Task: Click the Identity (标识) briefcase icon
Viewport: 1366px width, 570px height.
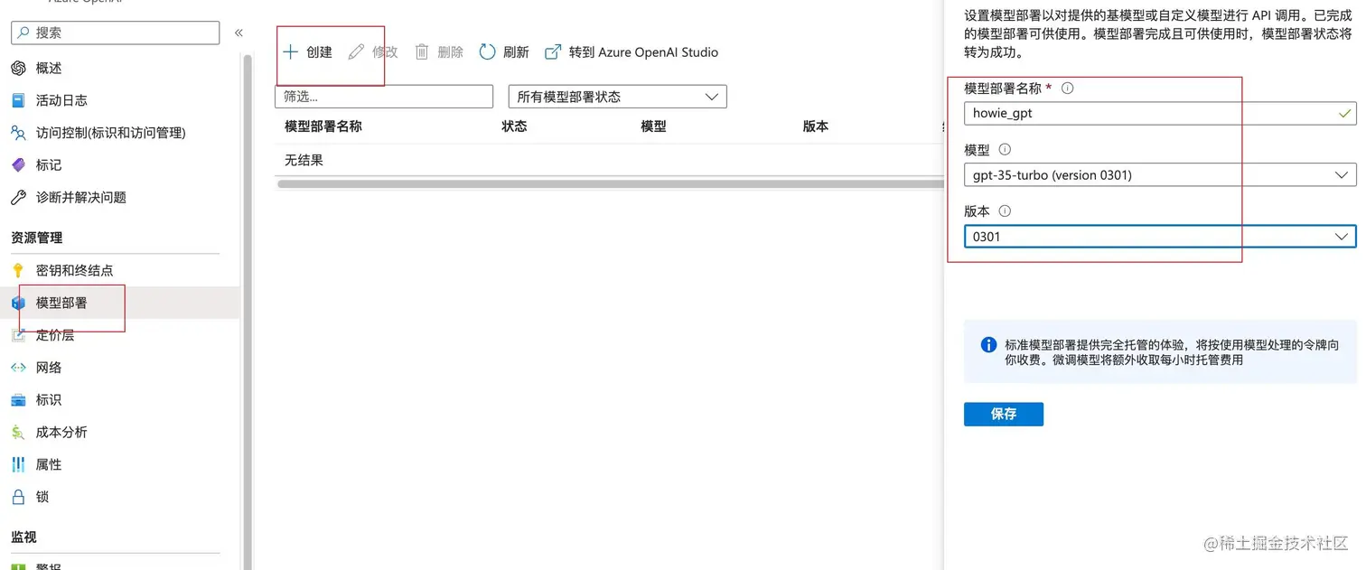Action: 18,400
